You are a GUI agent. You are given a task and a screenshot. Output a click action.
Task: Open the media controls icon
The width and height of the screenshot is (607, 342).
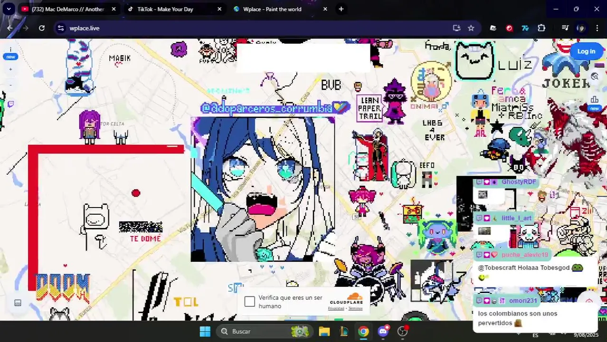click(565, 28)
